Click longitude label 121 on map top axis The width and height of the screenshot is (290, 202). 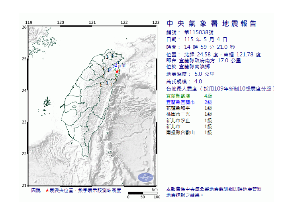(x=92, y=23)
